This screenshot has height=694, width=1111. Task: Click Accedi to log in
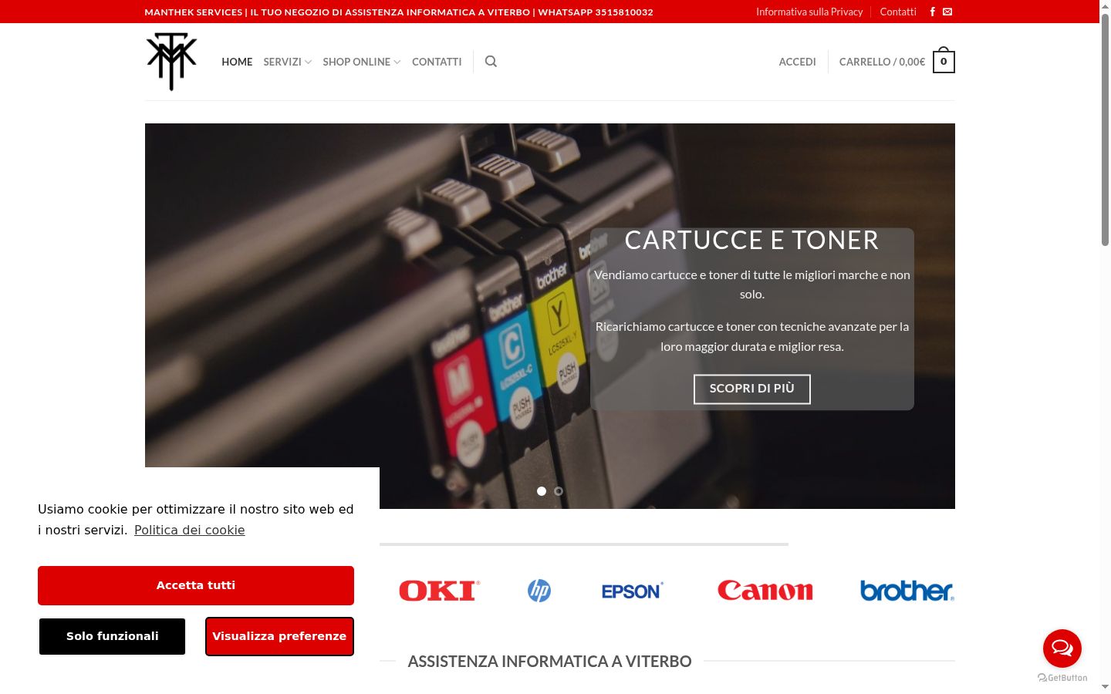click(x=797, y=62)
